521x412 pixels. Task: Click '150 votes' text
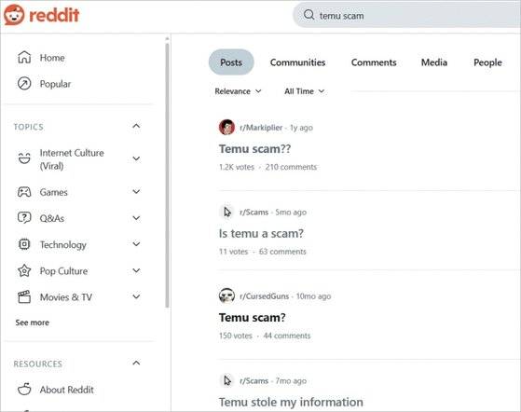point(236,336)
